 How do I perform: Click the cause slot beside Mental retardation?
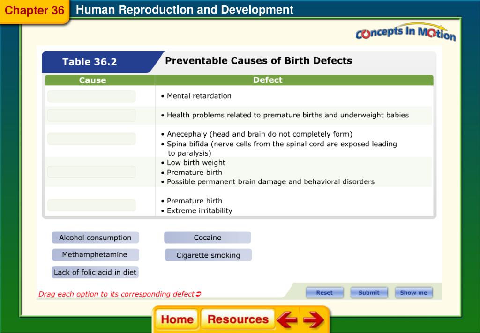point(91,96)
